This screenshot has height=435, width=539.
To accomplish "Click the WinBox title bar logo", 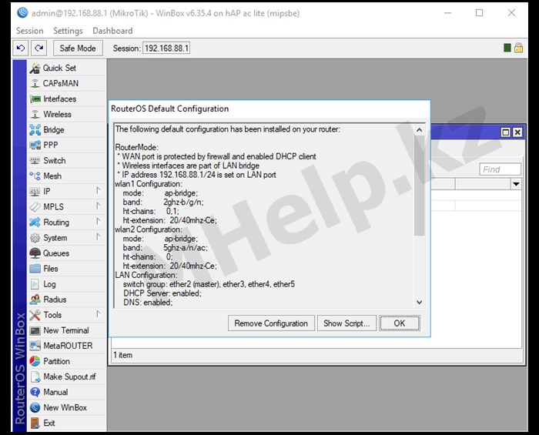I will (x=22, y=13).
